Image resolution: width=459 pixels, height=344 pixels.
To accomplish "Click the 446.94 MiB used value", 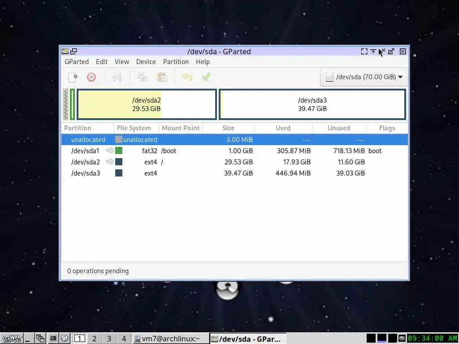I will point(293,173).
